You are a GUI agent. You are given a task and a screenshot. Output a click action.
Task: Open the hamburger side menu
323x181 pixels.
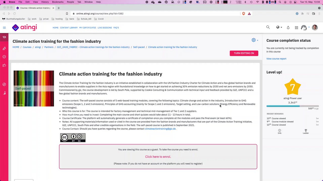tap(4, 28)
